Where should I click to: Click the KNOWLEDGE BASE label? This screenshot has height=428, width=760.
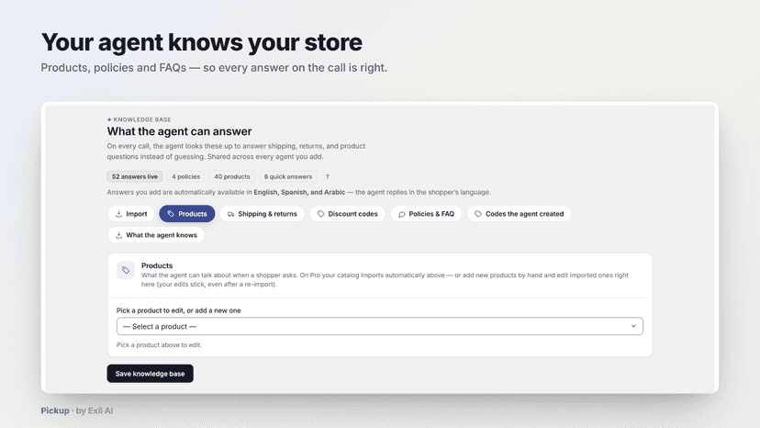point(142,119)
